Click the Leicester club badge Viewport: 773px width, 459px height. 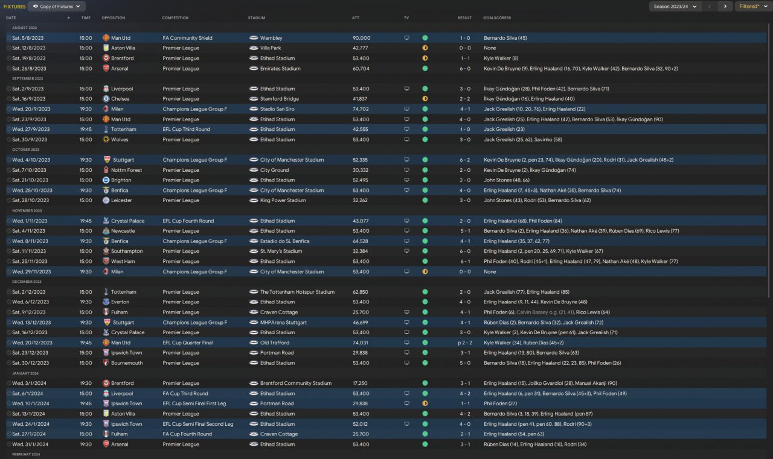[x=106, y=200]
